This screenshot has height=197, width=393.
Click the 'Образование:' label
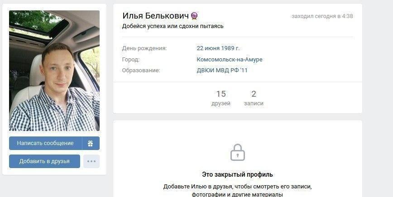(141, 70)
